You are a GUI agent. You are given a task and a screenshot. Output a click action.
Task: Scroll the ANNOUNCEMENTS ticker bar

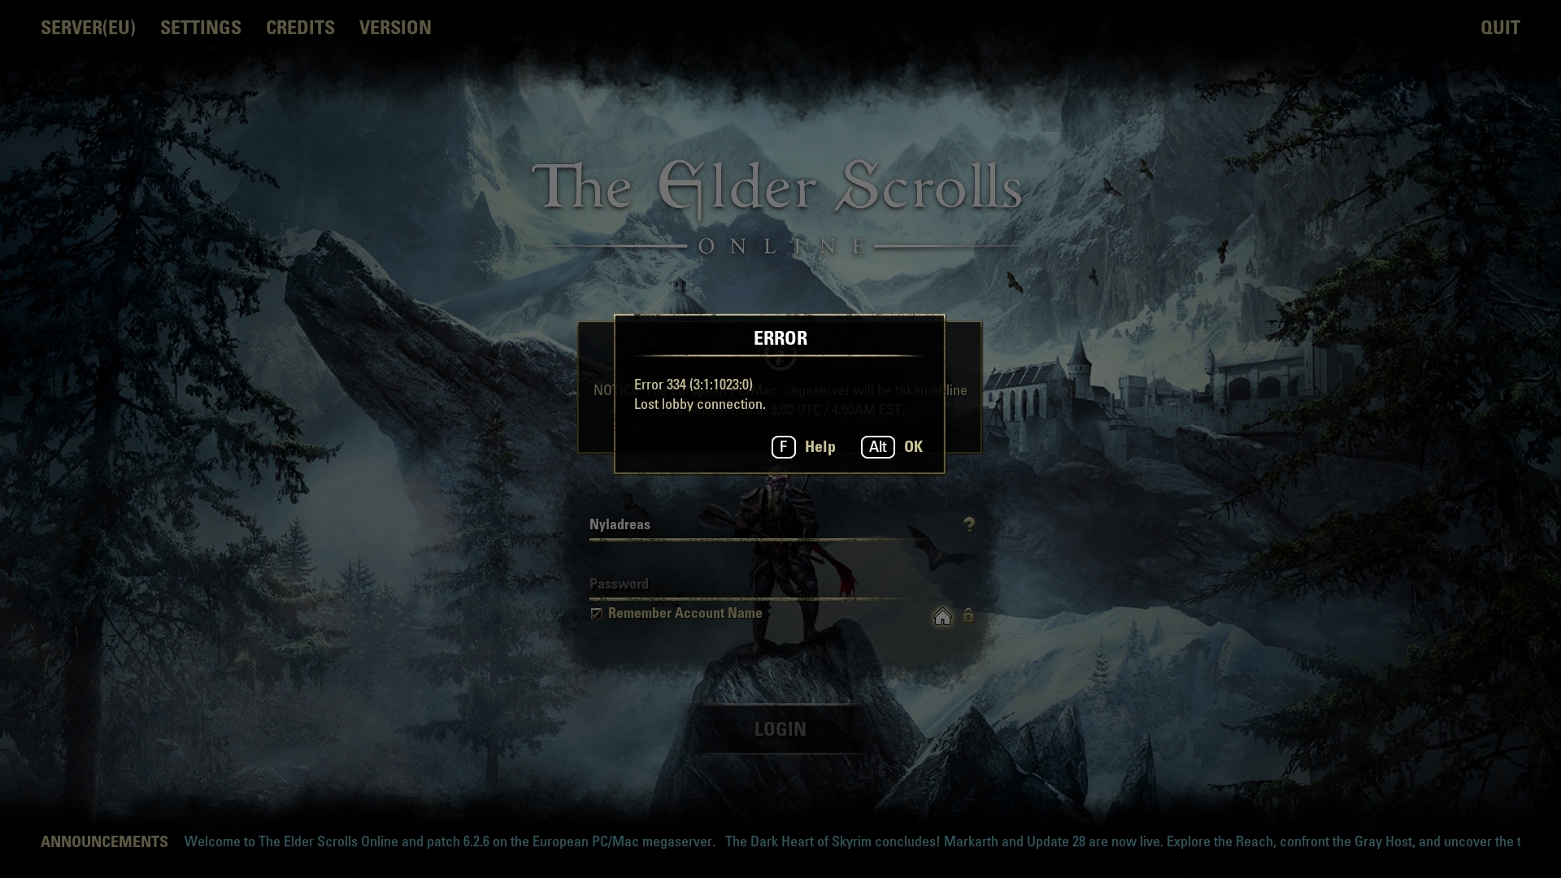coord(780,842)
